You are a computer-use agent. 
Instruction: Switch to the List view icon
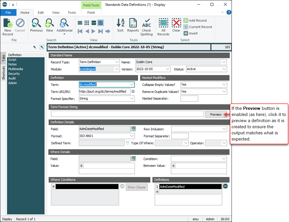pyautogui.click(x=80, y=23)
